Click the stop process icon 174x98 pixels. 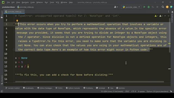tap(157, 7)
